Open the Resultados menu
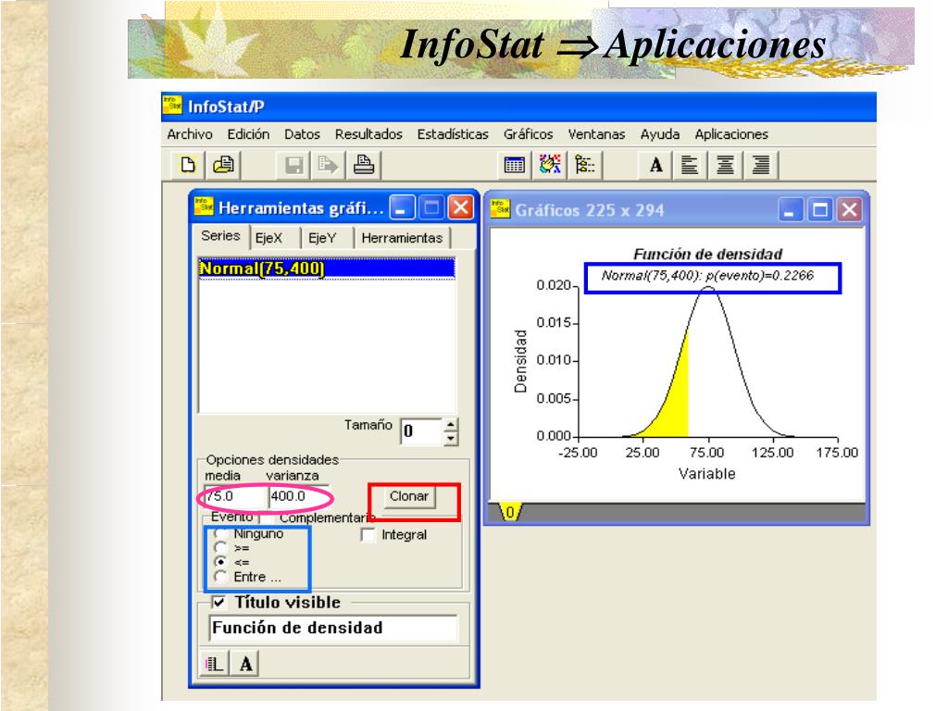Viewport: 948px width, 711px height. pos(368,134)
